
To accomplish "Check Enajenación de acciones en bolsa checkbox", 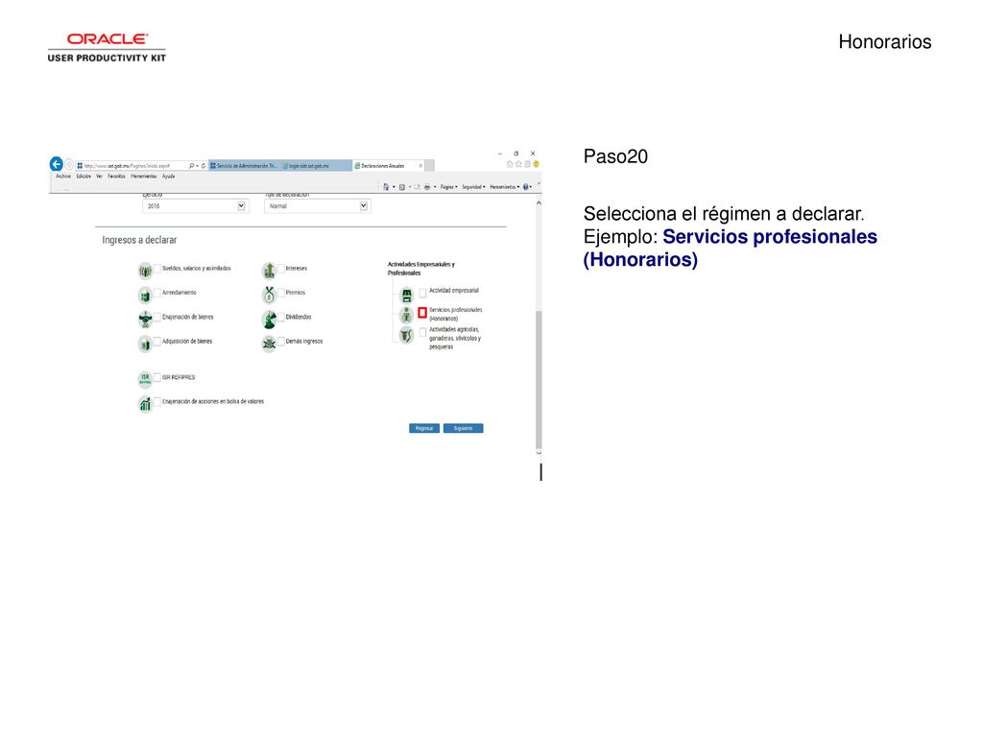I will coord(157,401).
